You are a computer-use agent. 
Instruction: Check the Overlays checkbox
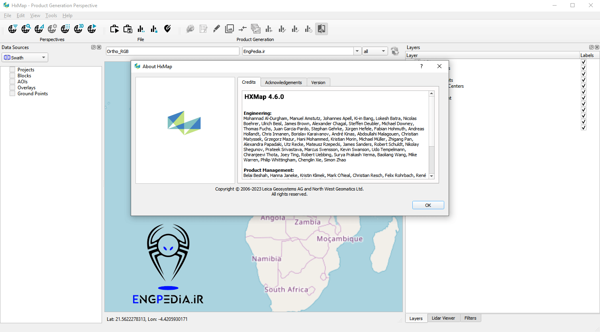12,87
